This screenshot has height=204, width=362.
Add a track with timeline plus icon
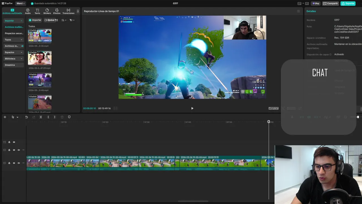pyautogui.click(x=5, y=117)
